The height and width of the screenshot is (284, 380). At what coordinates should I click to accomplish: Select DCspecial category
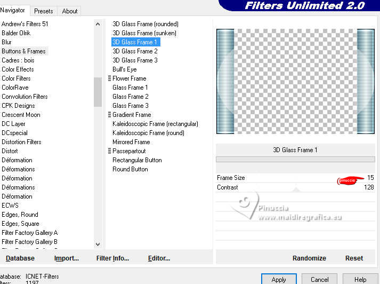(x=14, y=133)
